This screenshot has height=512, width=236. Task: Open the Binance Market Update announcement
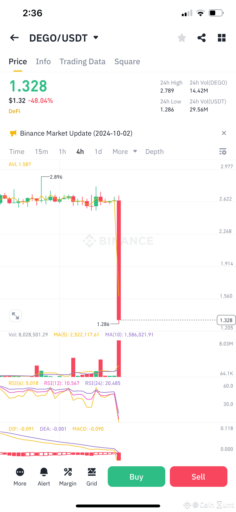76,133
